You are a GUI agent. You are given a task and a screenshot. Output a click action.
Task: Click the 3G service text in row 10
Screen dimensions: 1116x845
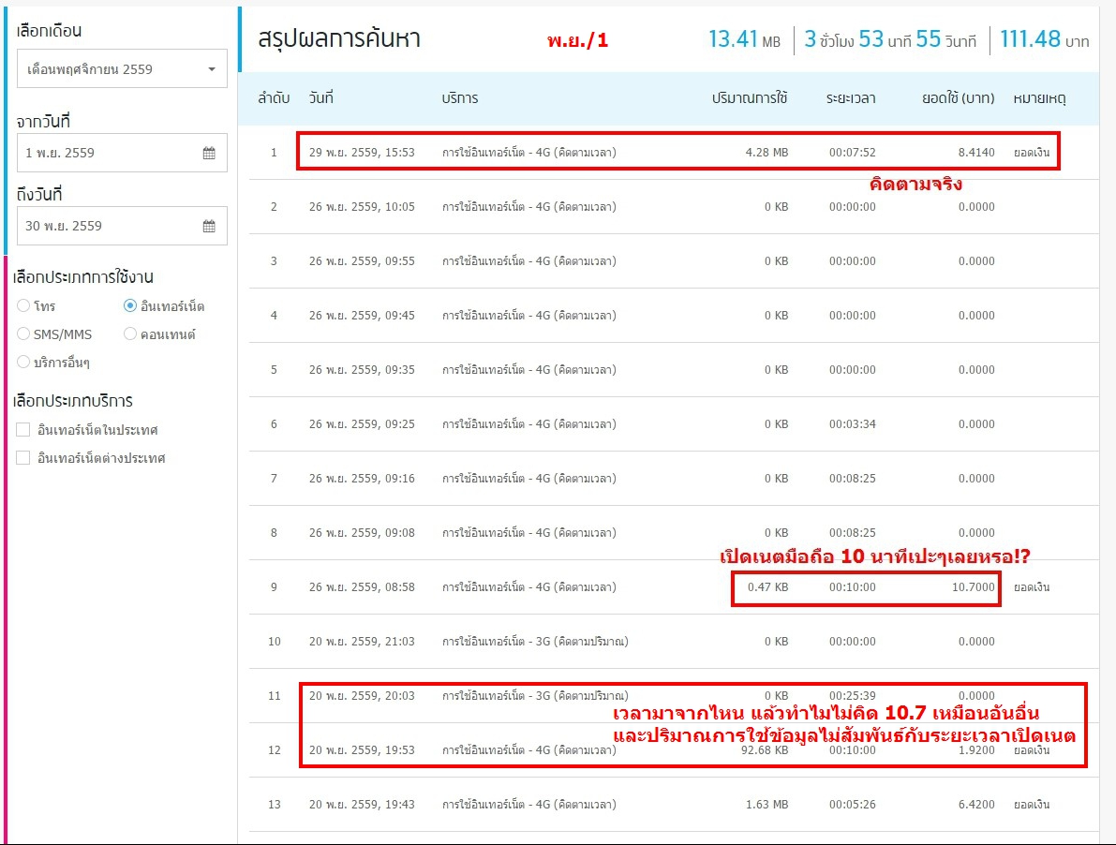[x=535, y=642]
